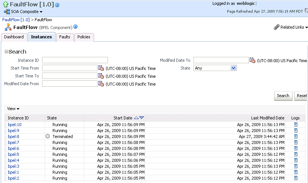
Task: Click the page refresh icon at top right
Action: [x=306, y=10]
